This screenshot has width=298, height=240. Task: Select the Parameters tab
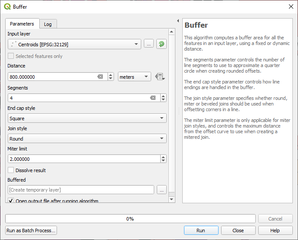[22, 24]
